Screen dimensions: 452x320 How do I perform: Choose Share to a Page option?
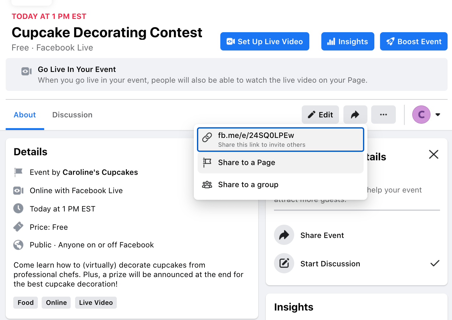click(x=247, y=163)
